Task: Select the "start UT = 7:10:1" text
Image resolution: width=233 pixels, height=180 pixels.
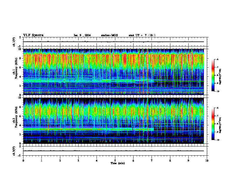Action: point(142,35)
